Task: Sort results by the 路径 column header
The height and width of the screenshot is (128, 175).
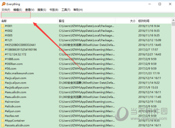Action: [x=86, y=21]
